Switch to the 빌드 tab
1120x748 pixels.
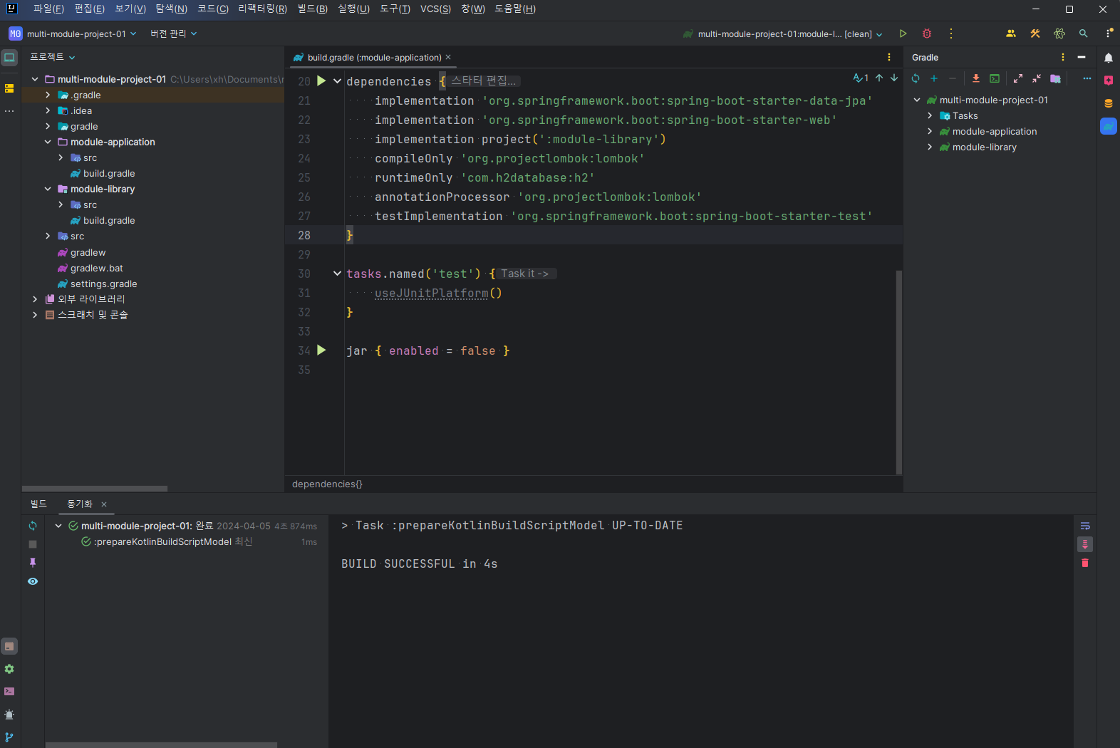[38, 504]
